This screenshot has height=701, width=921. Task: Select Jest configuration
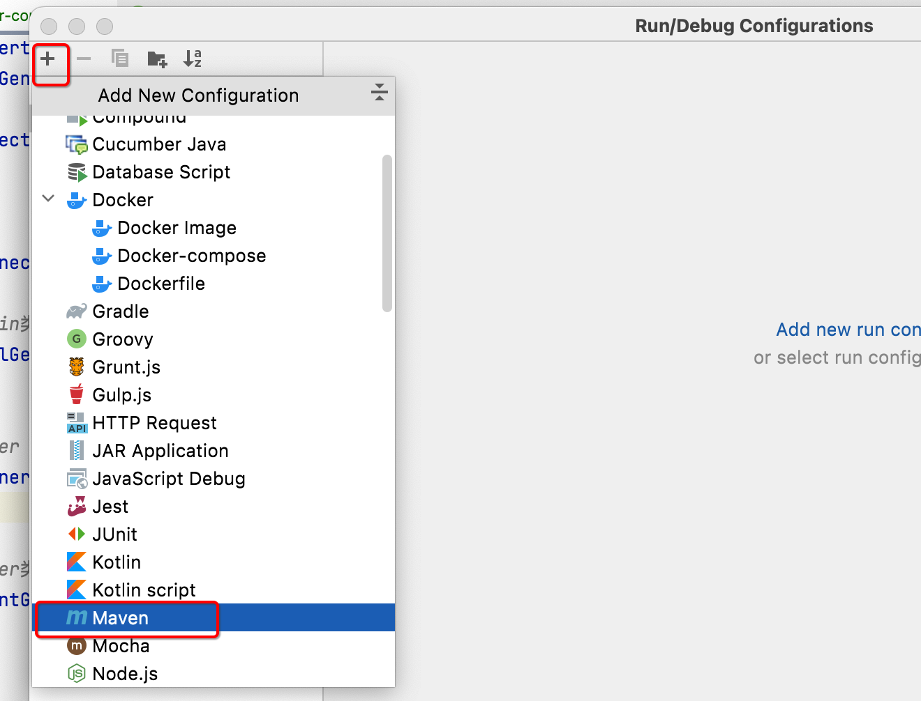click(x=214, y=507)
